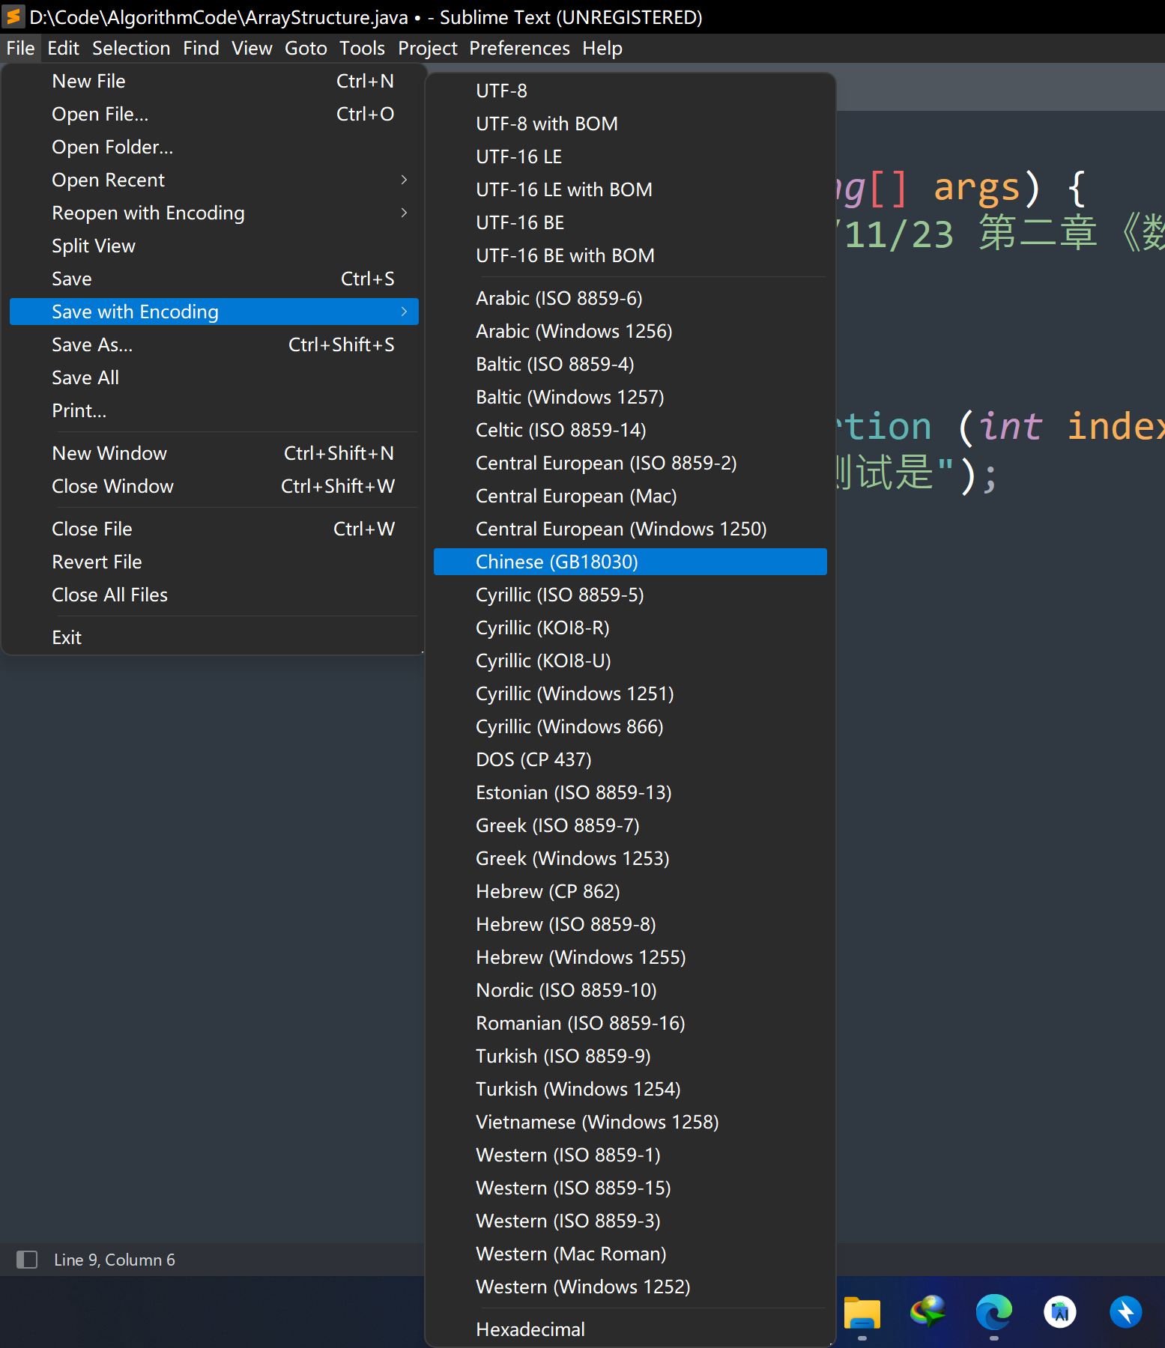Expand Save with Encoding submenu arrow

coord(404,312)
